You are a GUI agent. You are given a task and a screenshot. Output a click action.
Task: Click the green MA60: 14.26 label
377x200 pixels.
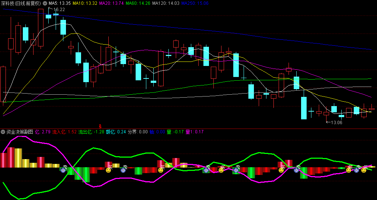point(138,3)
